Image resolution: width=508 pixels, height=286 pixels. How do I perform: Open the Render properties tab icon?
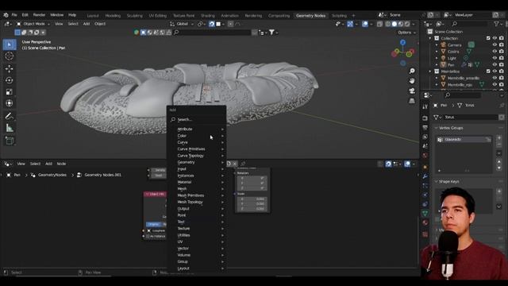pos(425,118)
